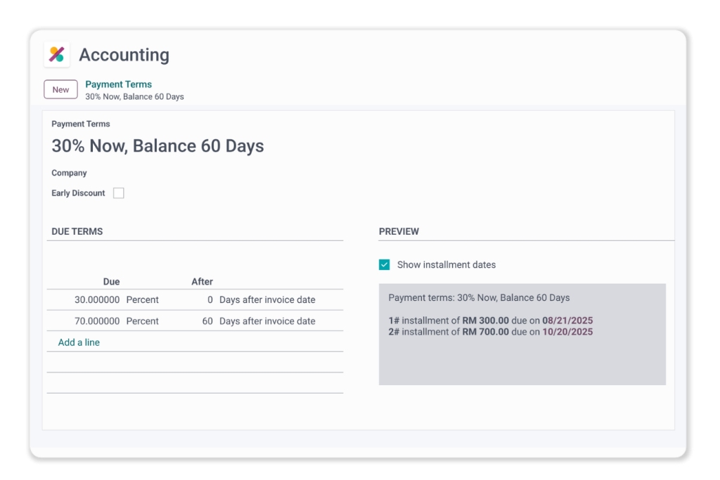Click the After column header
The width and height of the screenshot is (720, 480).
pos(202,282)
